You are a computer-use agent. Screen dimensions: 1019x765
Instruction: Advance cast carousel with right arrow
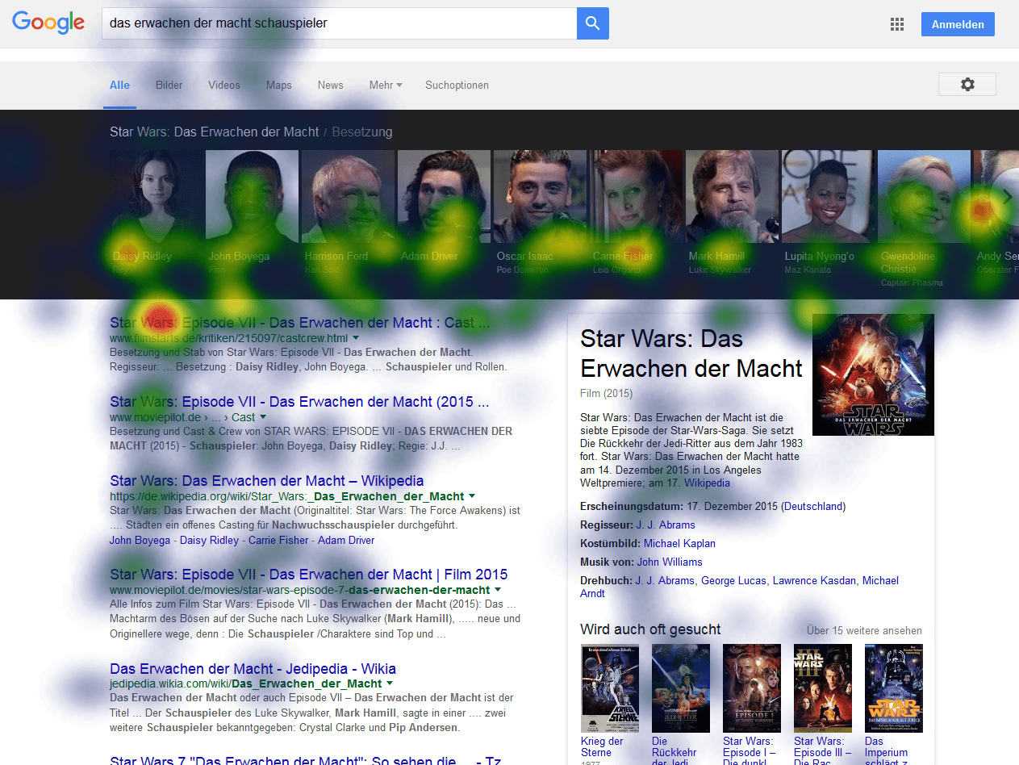click(1006, 196)
